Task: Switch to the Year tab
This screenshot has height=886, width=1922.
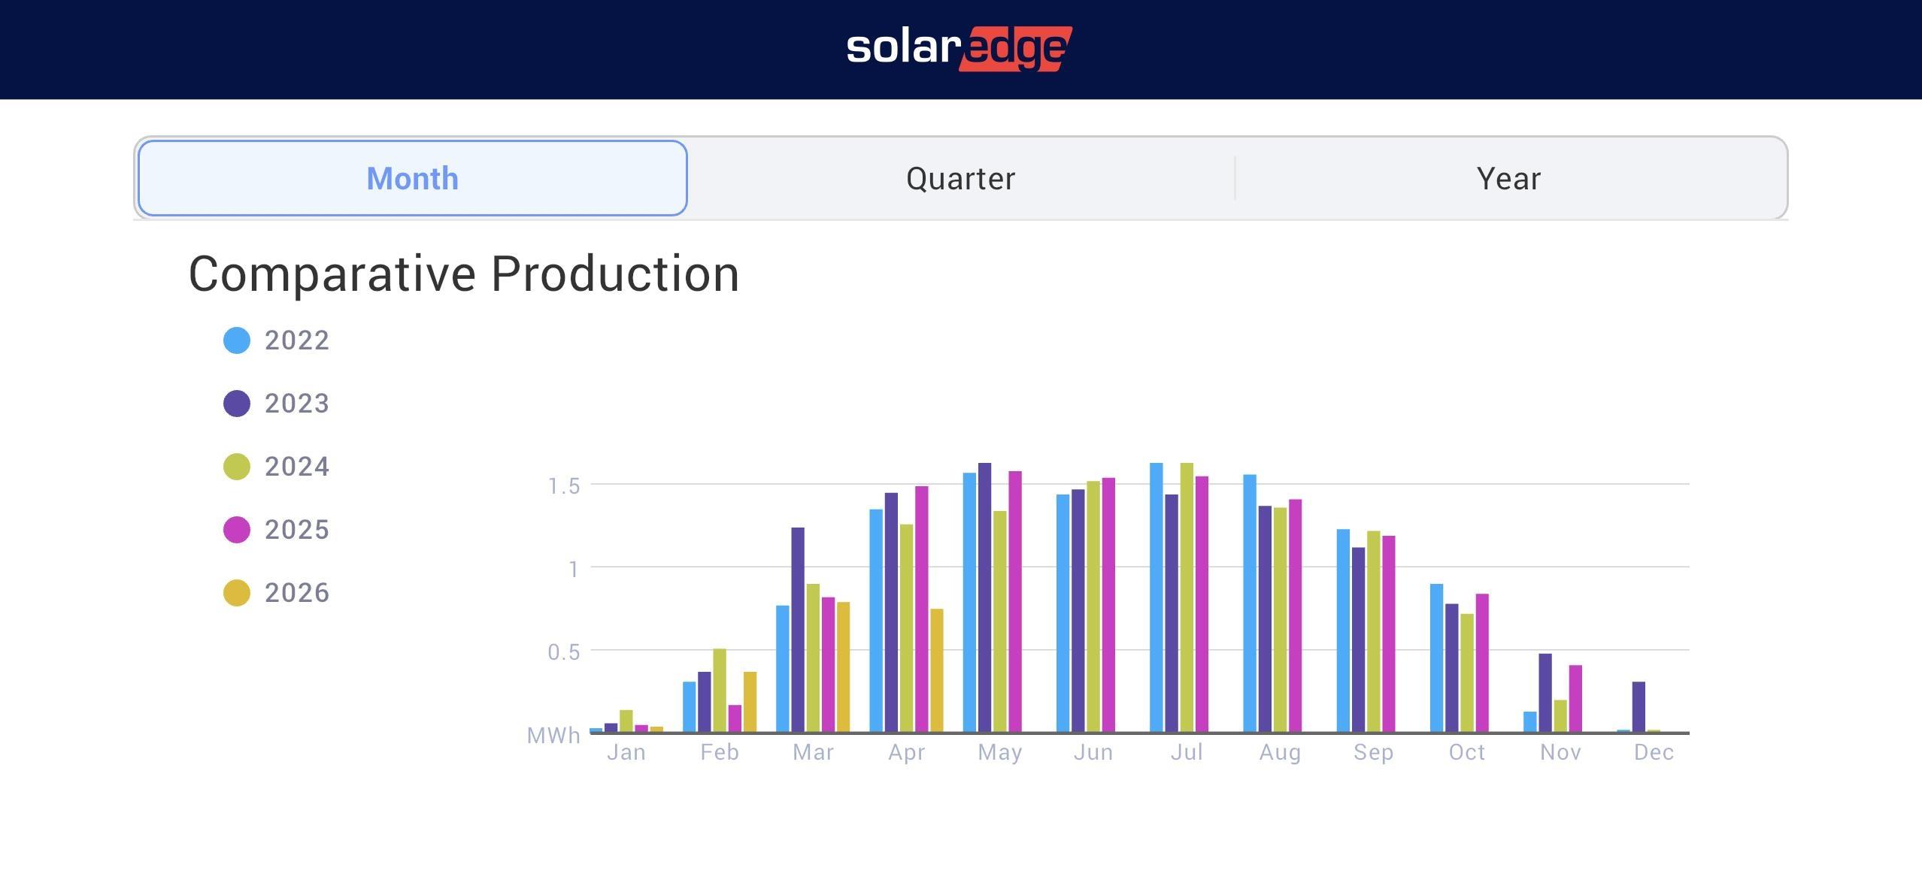Action: point(1508,179)
